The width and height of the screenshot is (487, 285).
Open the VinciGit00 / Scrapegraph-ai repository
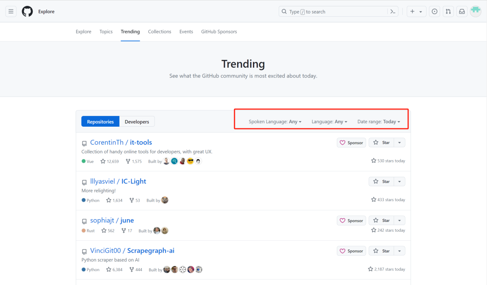[x=132, y=251]
